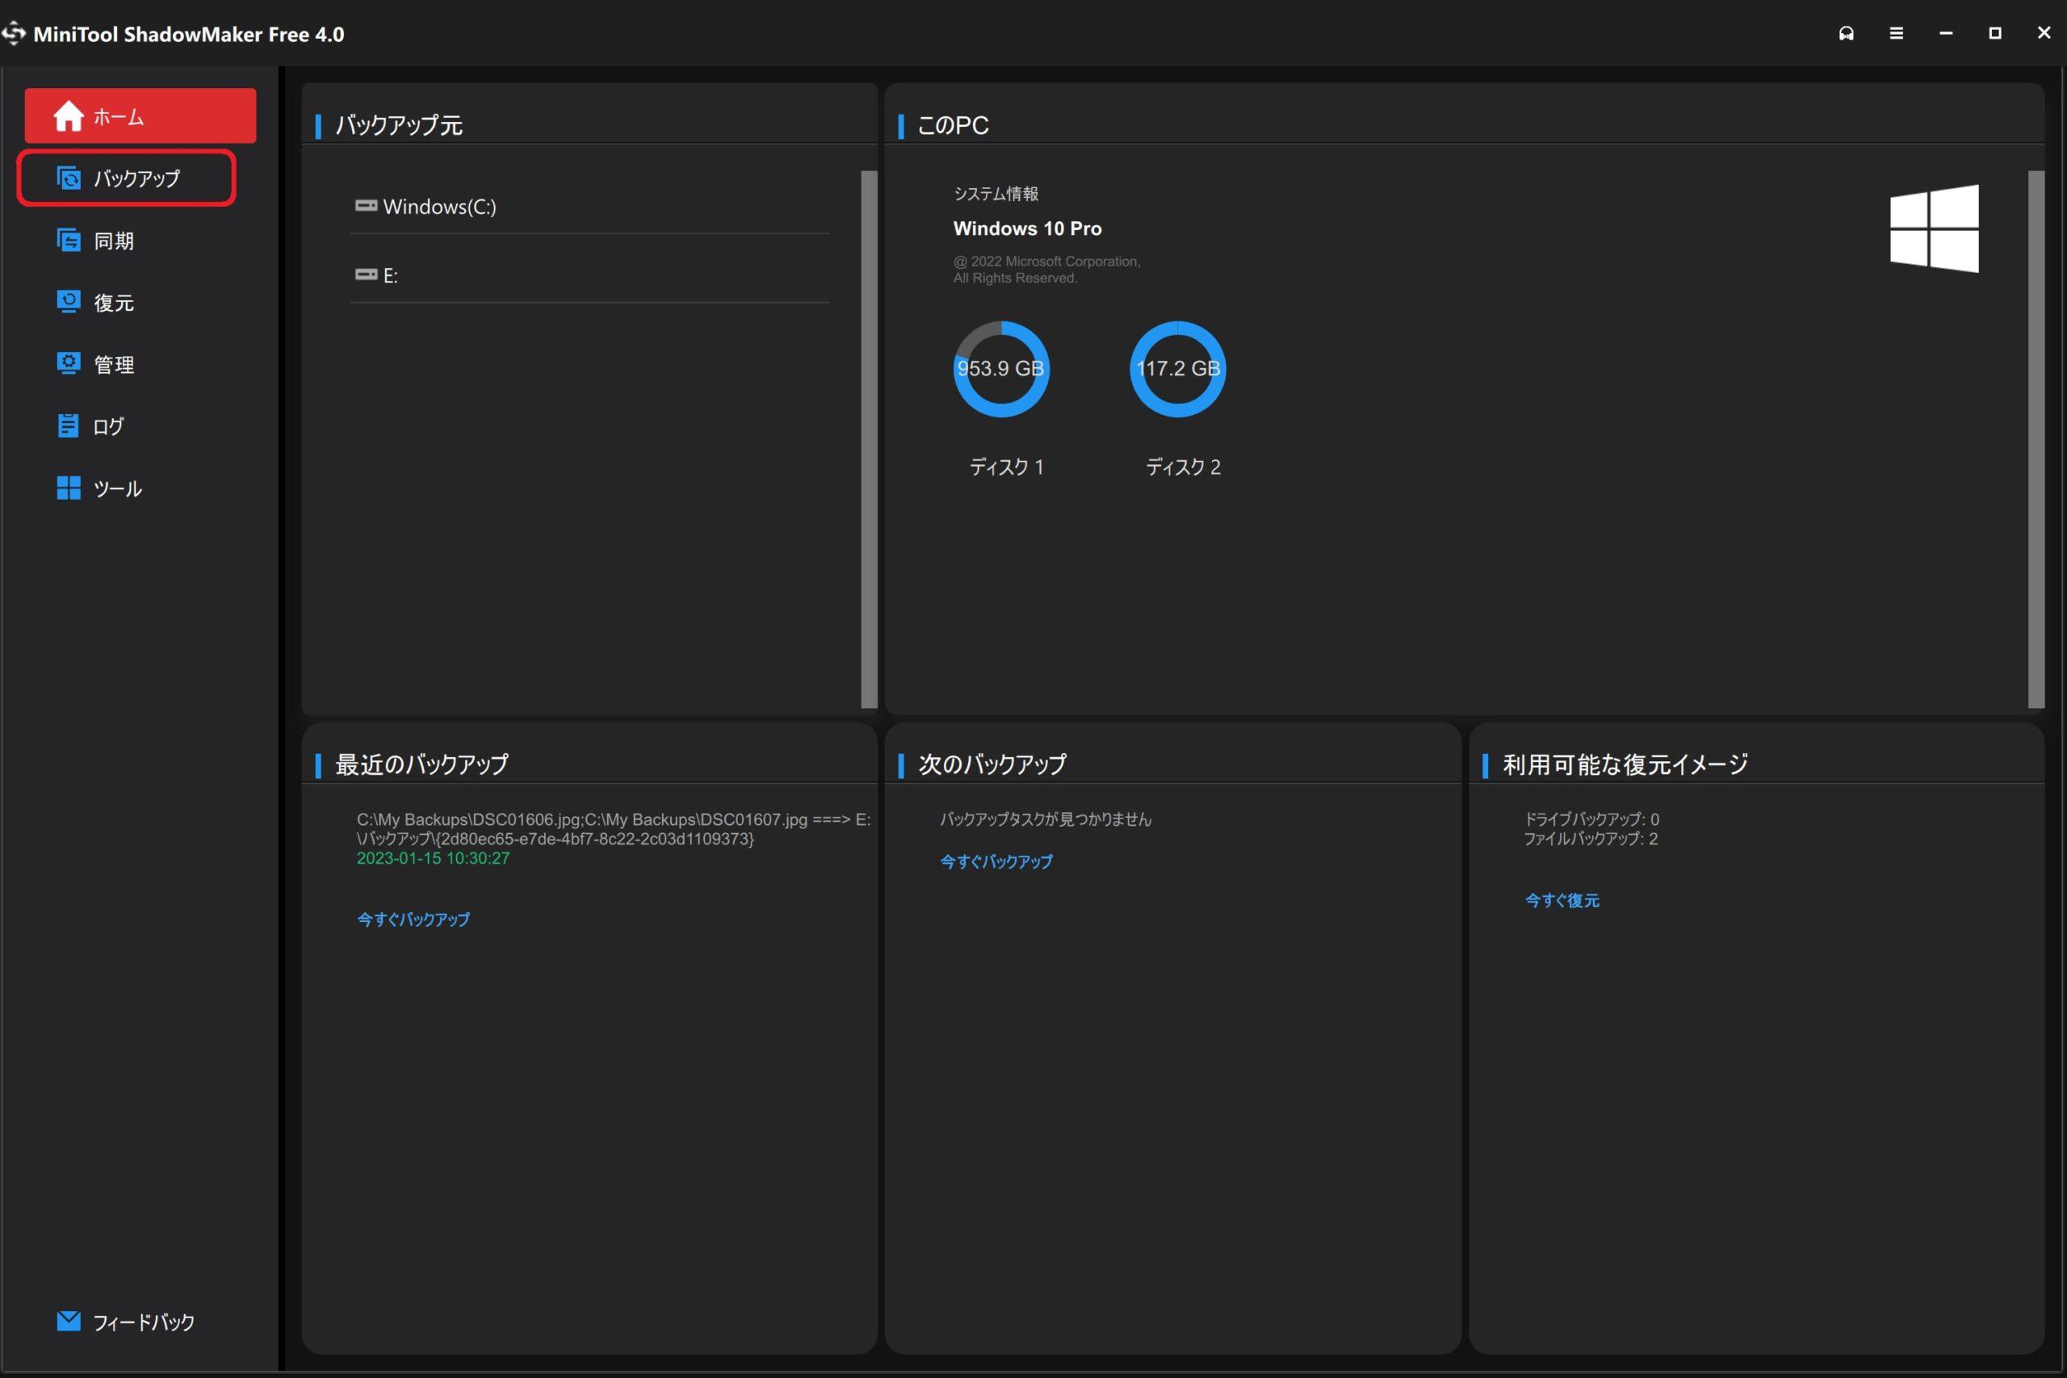Click バックアップタスクが見つかりません message
The width and height of the screenshot is (2067, 1378).
click(1046, 819)
